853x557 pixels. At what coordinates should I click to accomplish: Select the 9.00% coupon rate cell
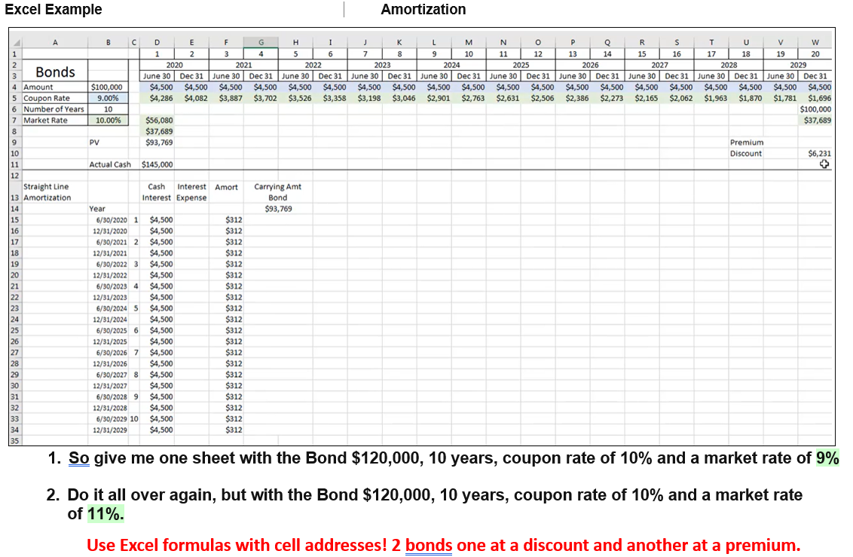(x=109, y=98)
